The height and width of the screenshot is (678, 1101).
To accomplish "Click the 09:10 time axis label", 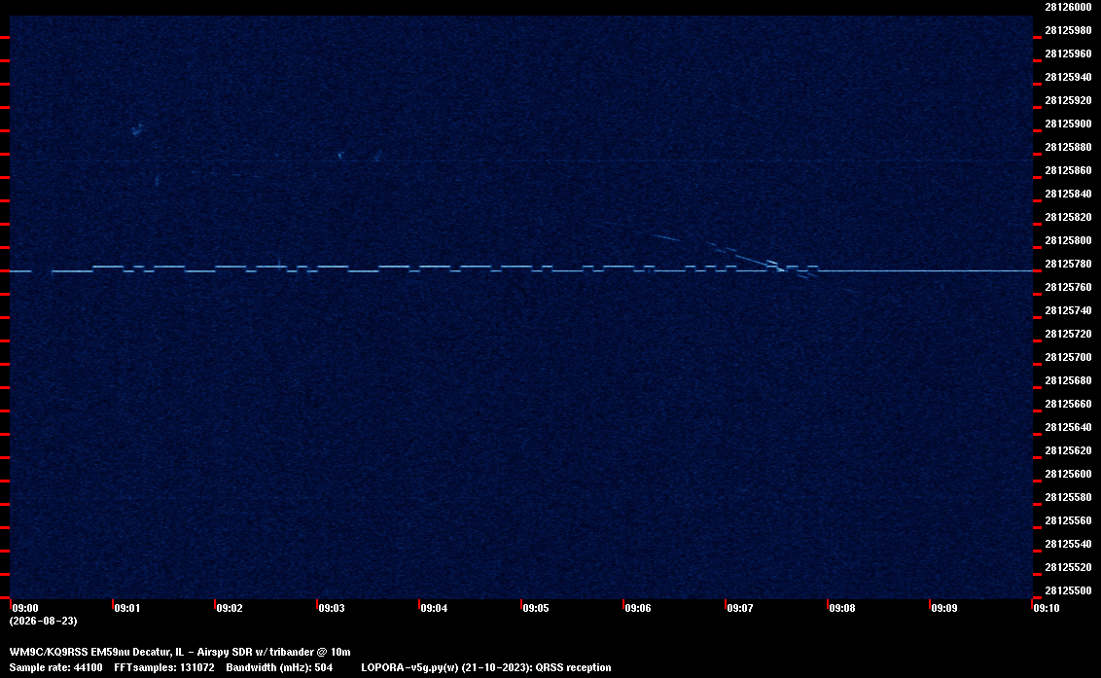I will pos(1047,608).
